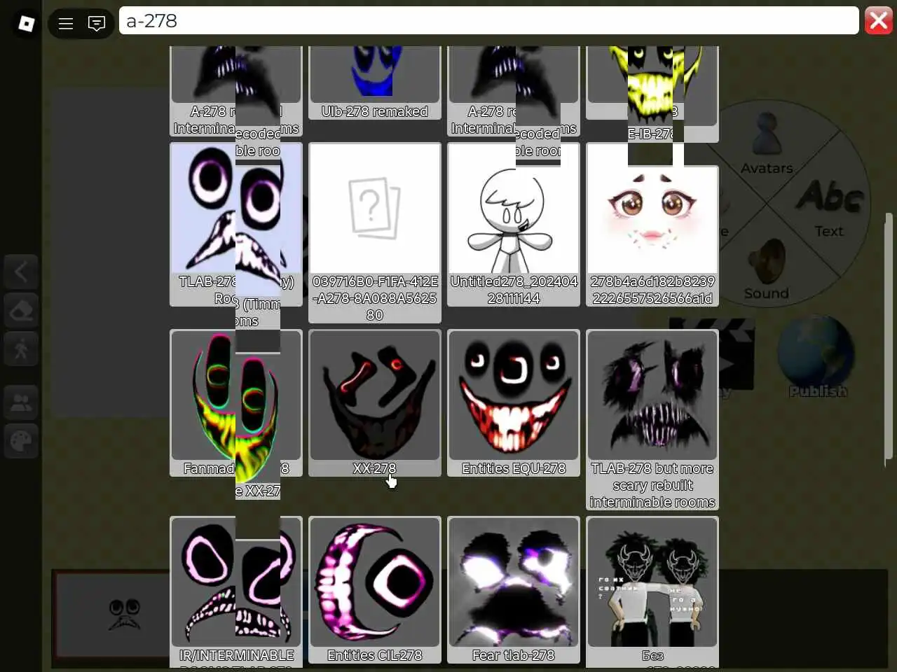Image resolution: width=897 pixels, height=672 pixels.
Task: Choose Avatars in the radial menu
Action: [x=767, y=143]
